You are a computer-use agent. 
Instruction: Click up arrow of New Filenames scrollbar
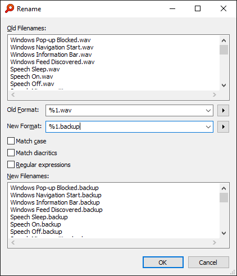[224, 188]
